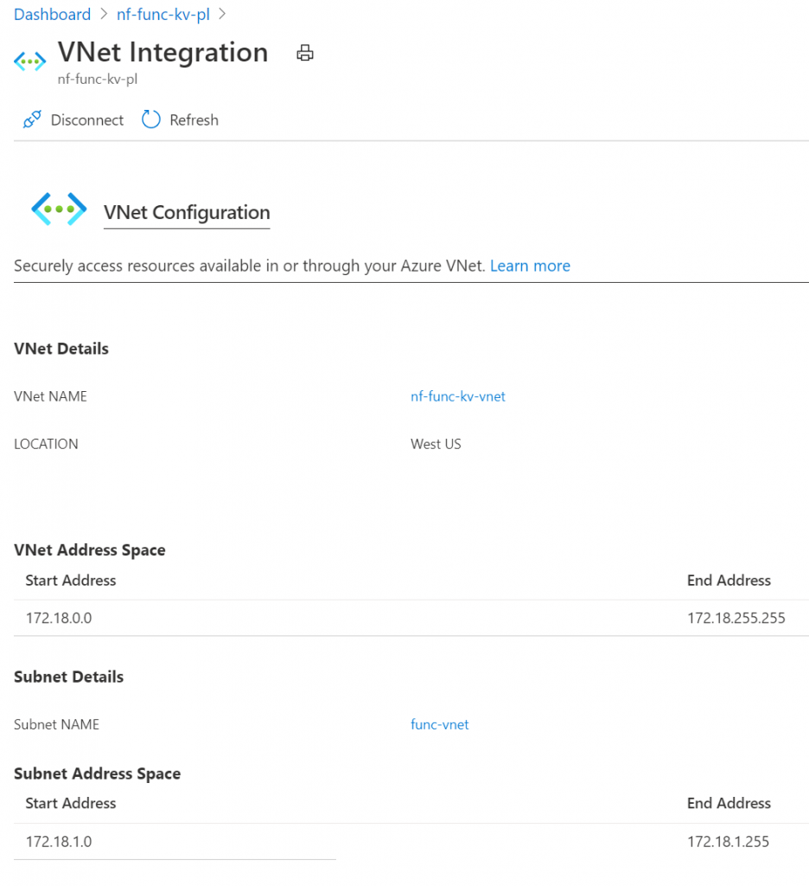The height and width of the screenshot is (886, 809).
Task: Click the Disconnect toolbar label
Action: click(x=87, y=119)
